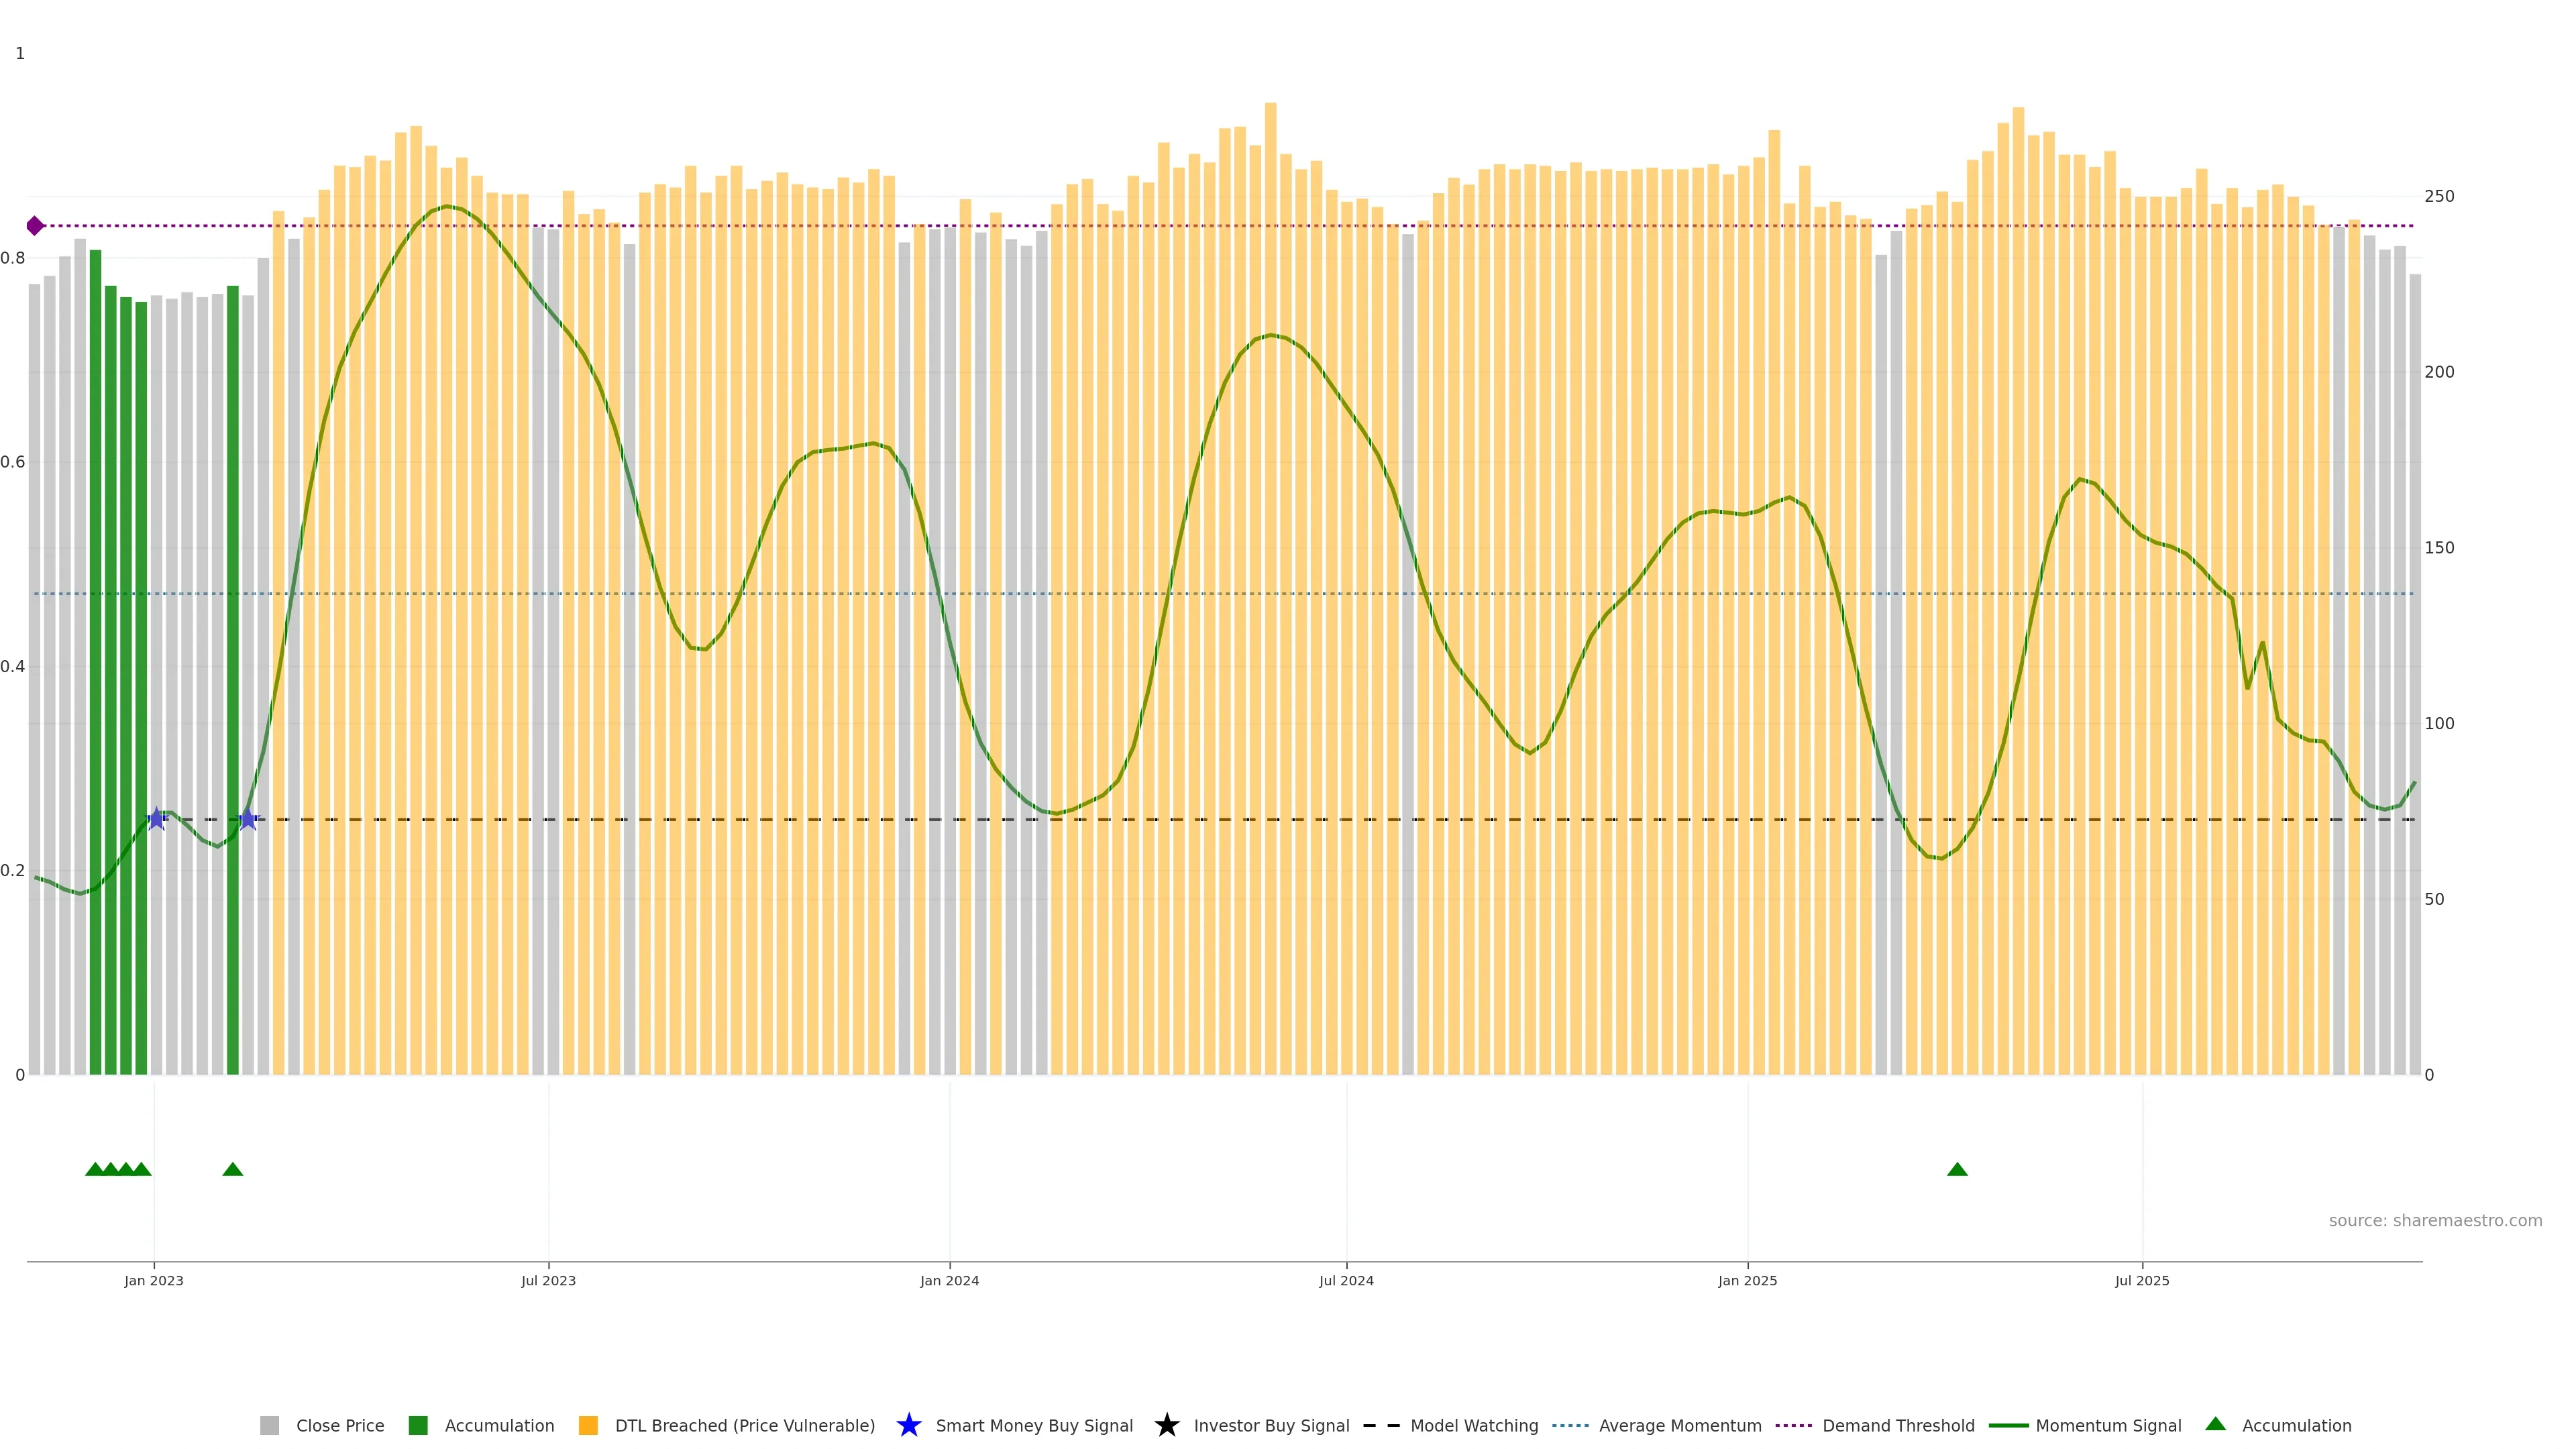Click the purple diamond on Demand Threshold line
Viewport: 2576px width, 1449px height.
(35, 226)
